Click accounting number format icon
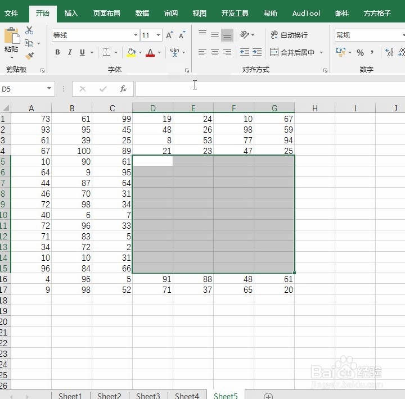The image size is (405, 399). pos(341,52)
